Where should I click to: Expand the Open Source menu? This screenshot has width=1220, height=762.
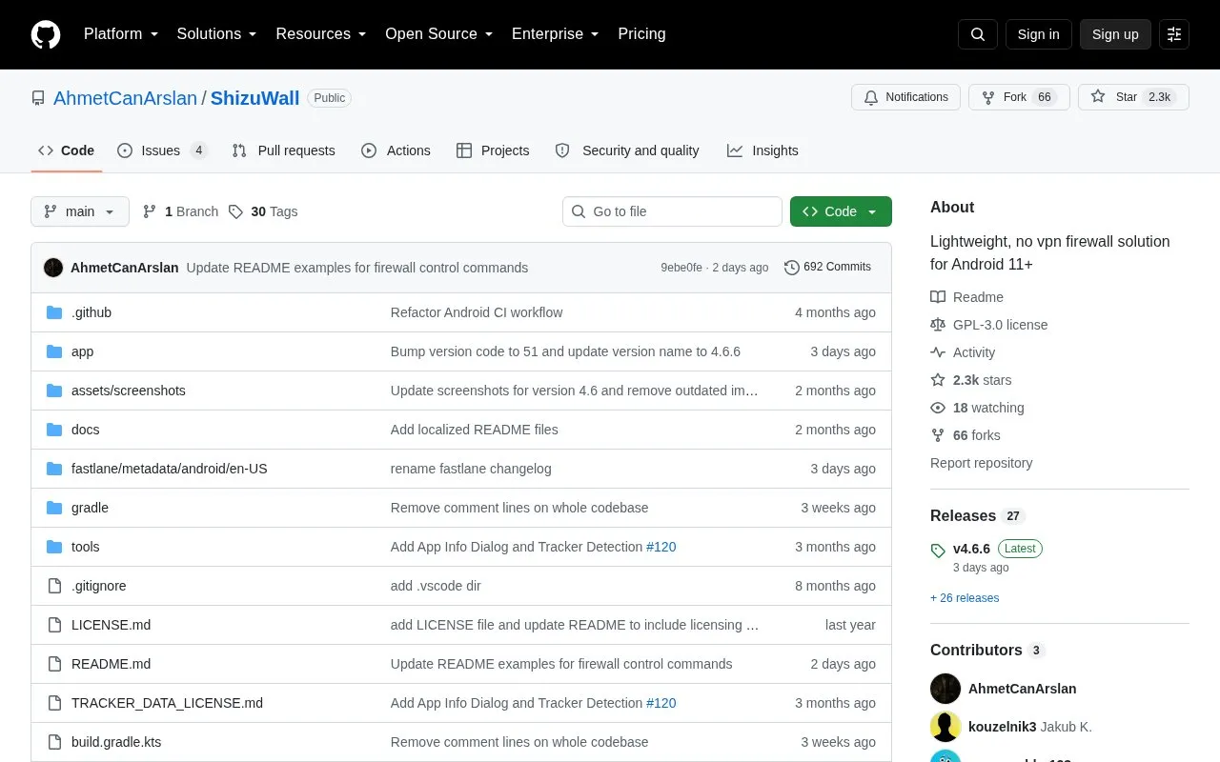pyautogui.click(x=439, y=34)
